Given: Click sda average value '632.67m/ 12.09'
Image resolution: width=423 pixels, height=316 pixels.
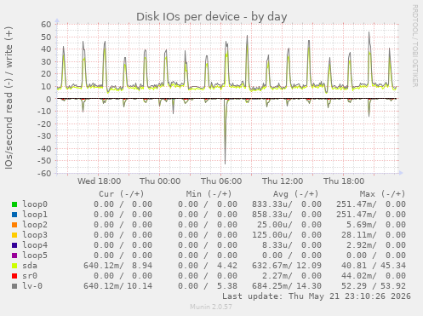Looking at the screenshot, I should click(287, 266).
